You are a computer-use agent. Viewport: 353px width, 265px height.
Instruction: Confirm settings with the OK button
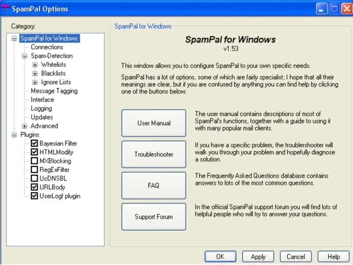[220, 257]
